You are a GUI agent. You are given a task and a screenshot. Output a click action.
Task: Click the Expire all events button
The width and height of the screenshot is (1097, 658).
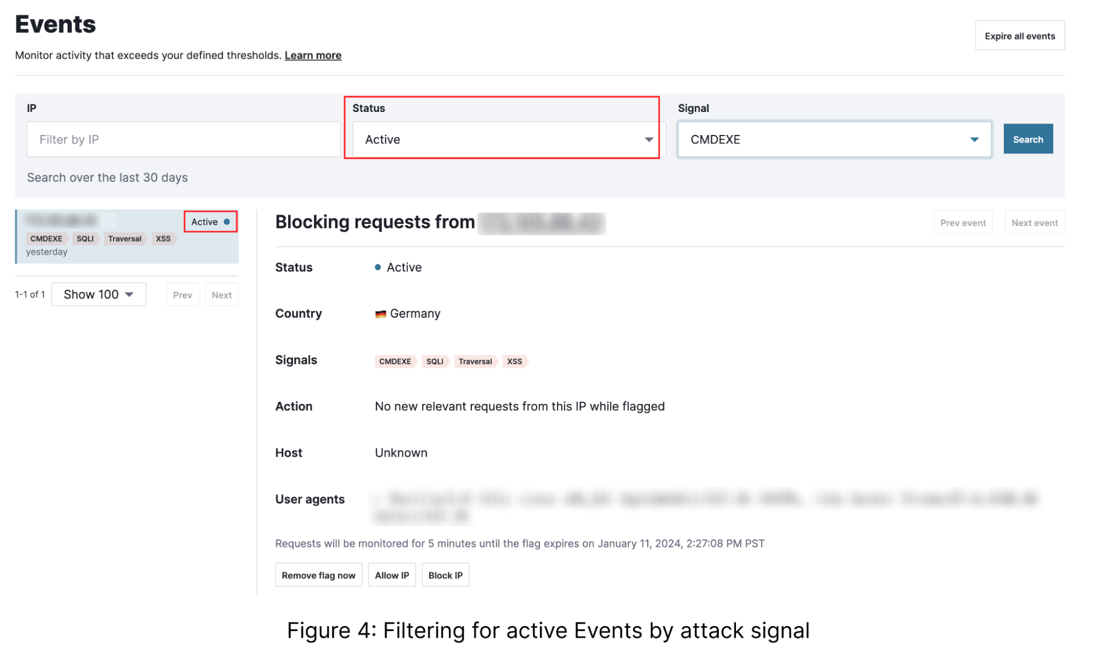pos(1019,35)
